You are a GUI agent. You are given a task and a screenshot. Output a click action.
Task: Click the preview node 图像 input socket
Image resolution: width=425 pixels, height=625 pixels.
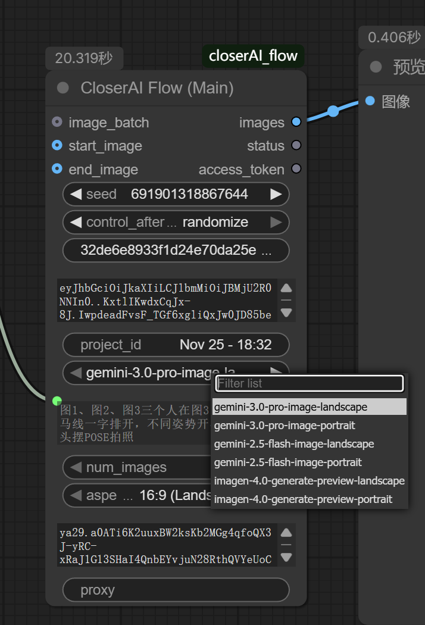pos(370,101)
